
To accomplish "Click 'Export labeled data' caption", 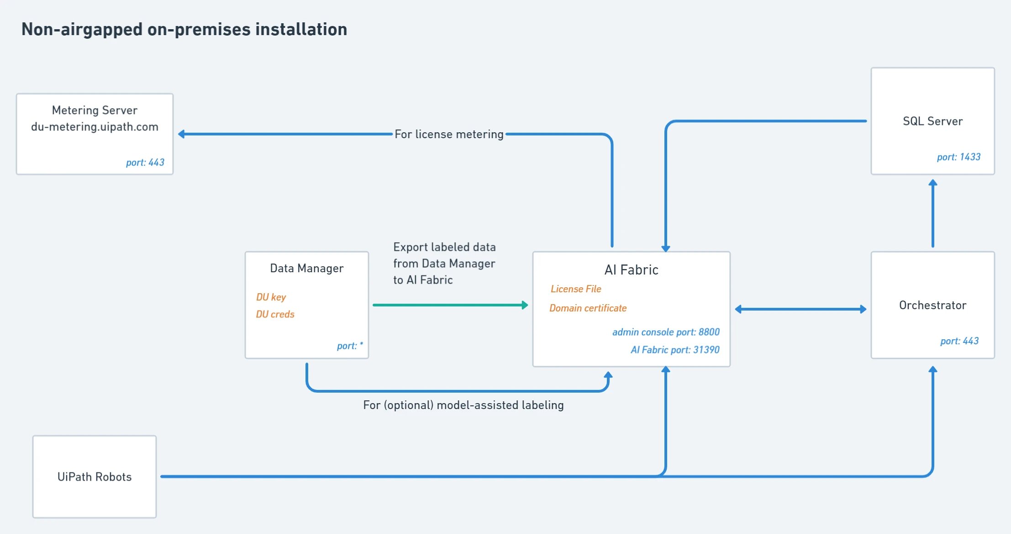I will 444,264.
